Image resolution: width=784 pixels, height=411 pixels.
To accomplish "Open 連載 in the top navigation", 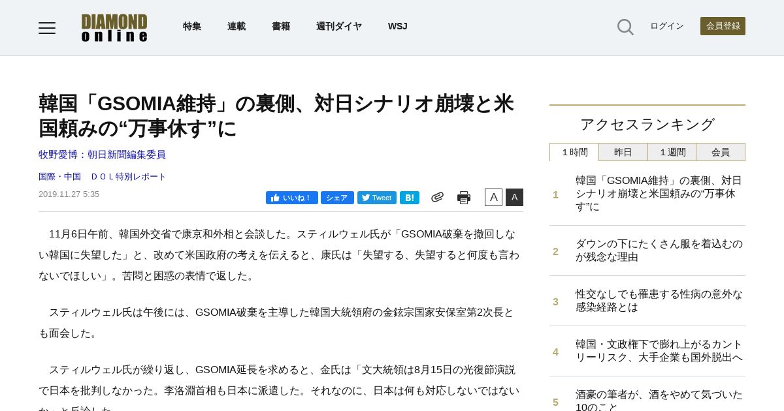I will pyautogui.click(x=237, y=26).
